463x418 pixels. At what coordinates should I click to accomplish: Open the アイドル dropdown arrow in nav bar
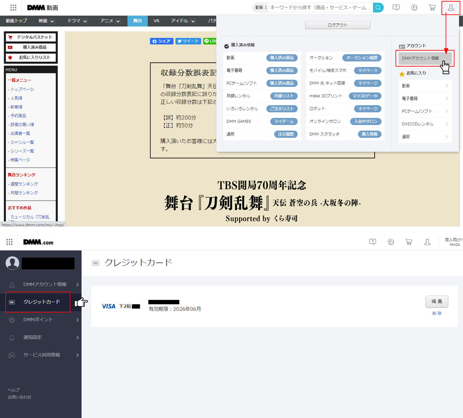193,21
